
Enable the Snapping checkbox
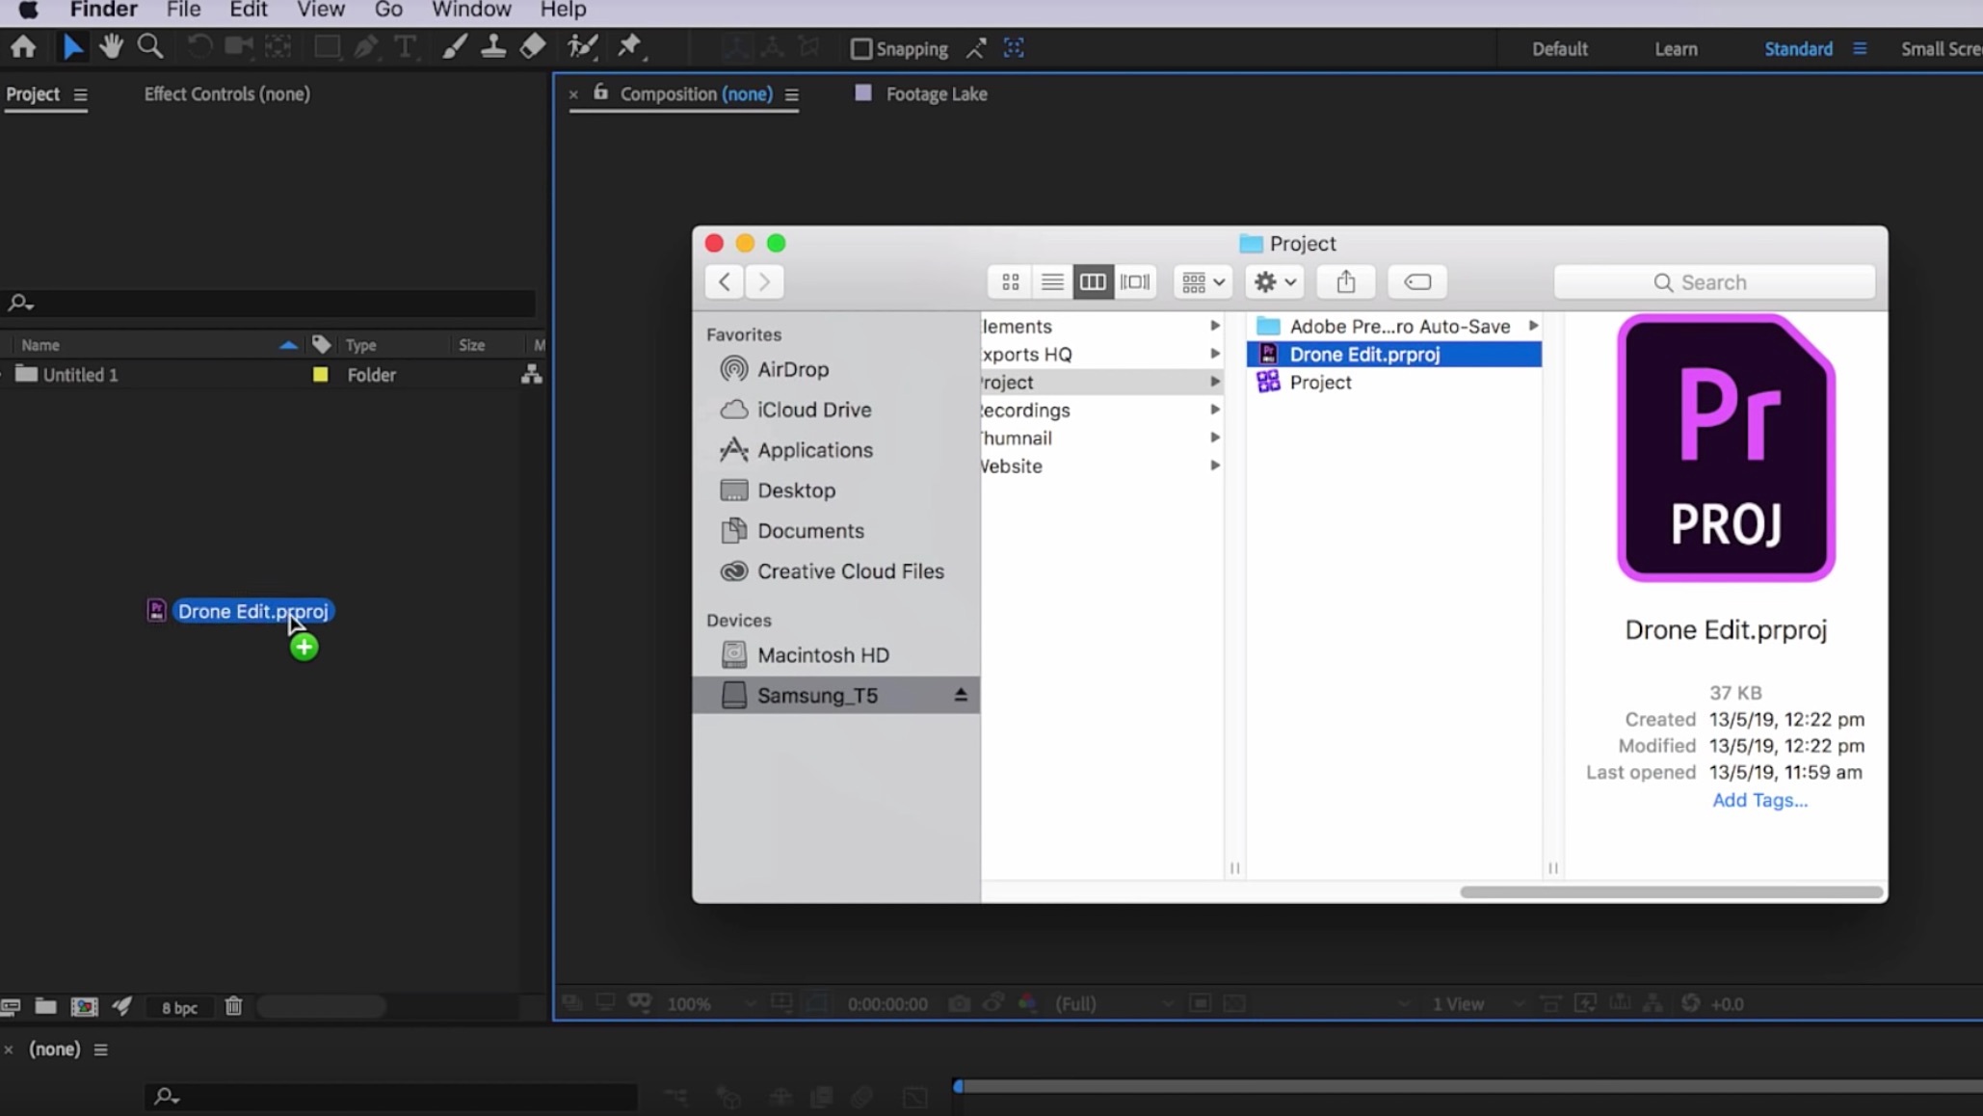[860, 49]
